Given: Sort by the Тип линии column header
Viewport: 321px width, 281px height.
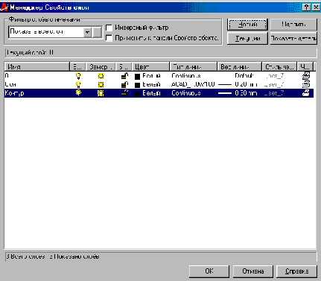Looking at the screenshot, I should coord(194,67).
